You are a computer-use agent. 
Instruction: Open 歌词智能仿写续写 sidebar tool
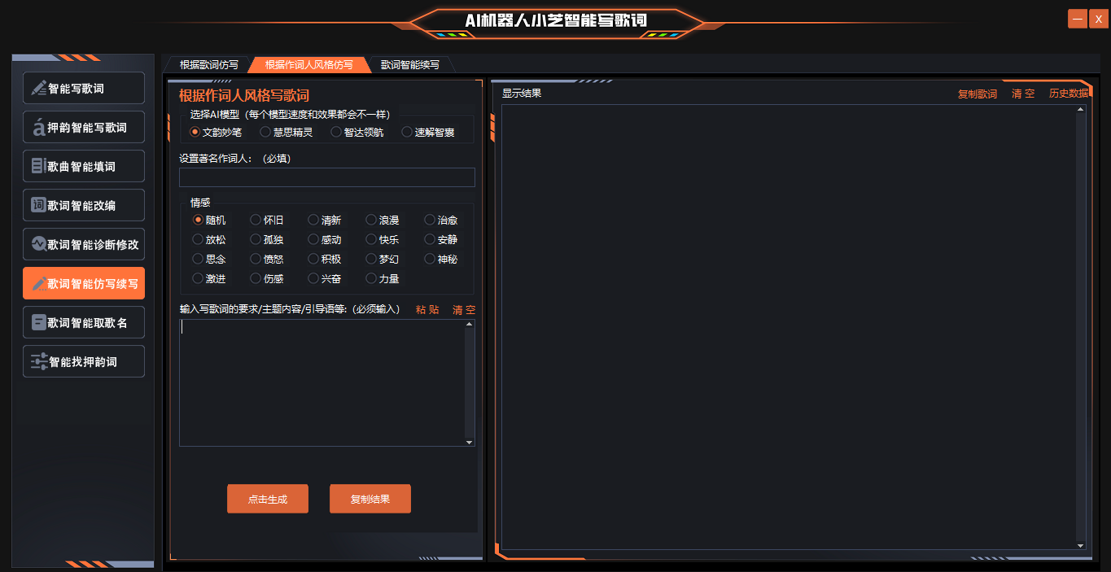point(84,284)
